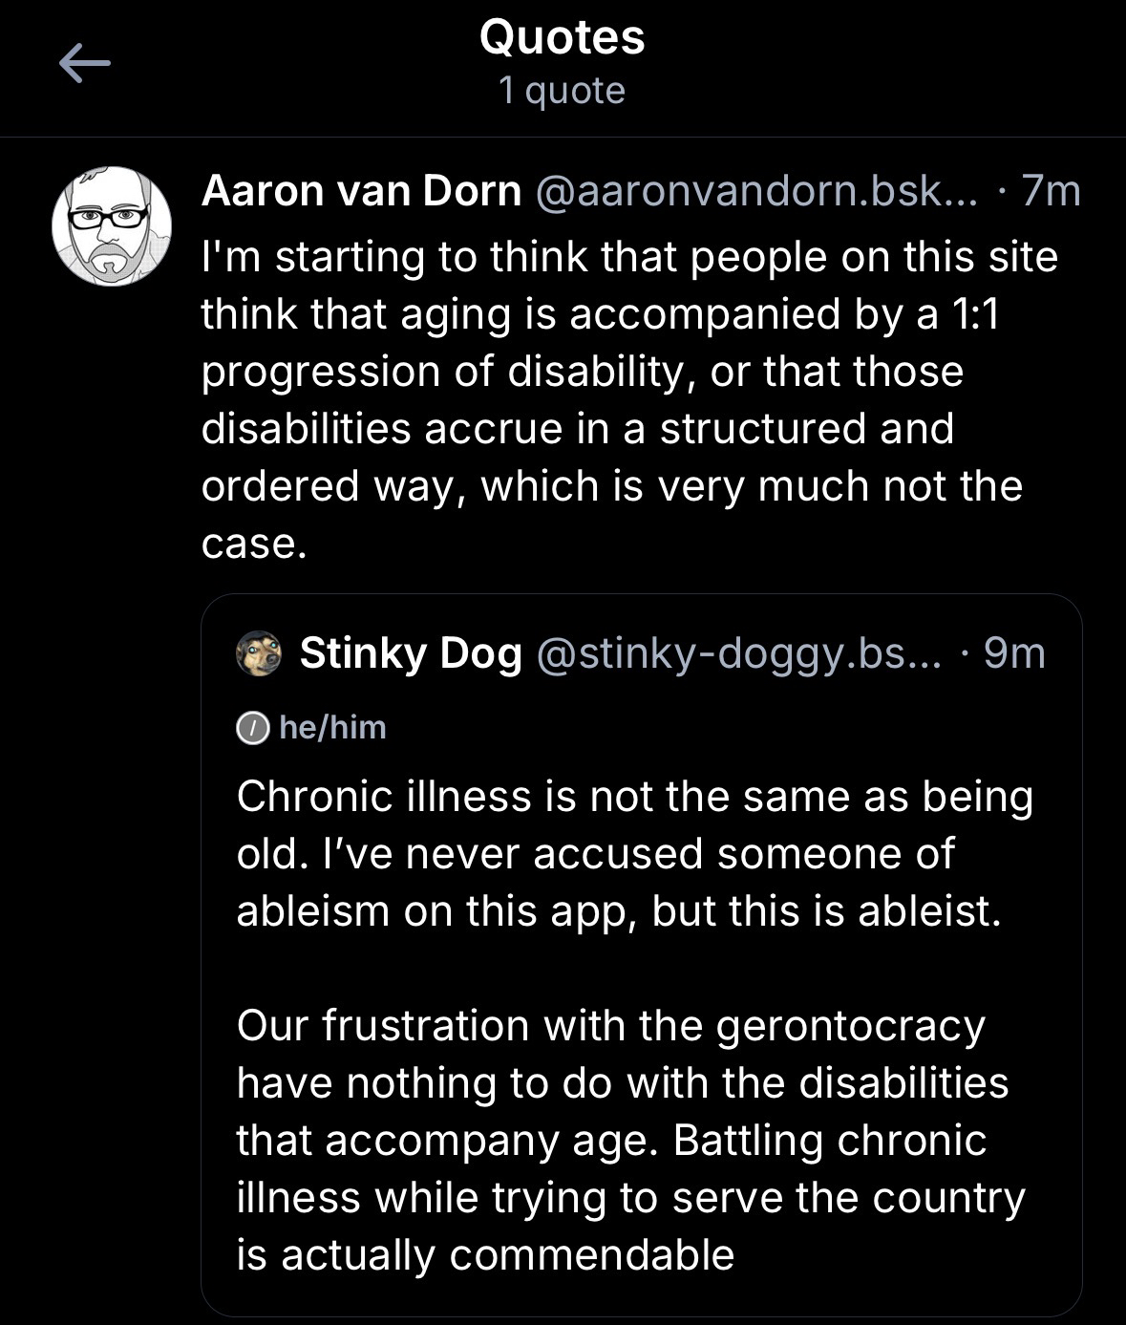Click the word 'case.' ending Aaron's post
Image resolution: width=1126 pixels, height=1325 pixels.
[x=254, y=544]
